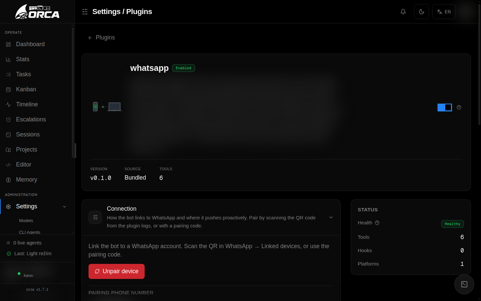Click the Tasks checklist icon
The height and width of the screenshot is (301, 481).
click(8, 75)
